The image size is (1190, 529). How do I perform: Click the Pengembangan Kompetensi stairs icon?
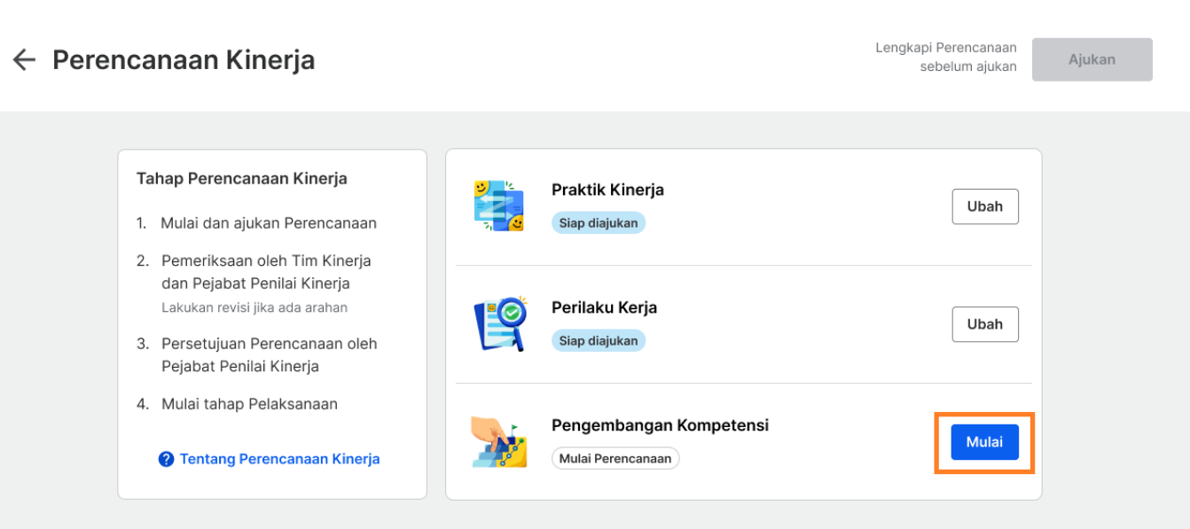point(499,441)
